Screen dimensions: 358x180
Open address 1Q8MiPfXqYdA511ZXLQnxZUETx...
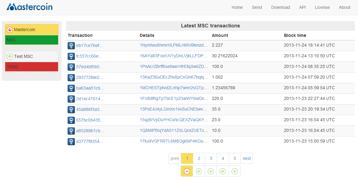[x=174, y=130]
